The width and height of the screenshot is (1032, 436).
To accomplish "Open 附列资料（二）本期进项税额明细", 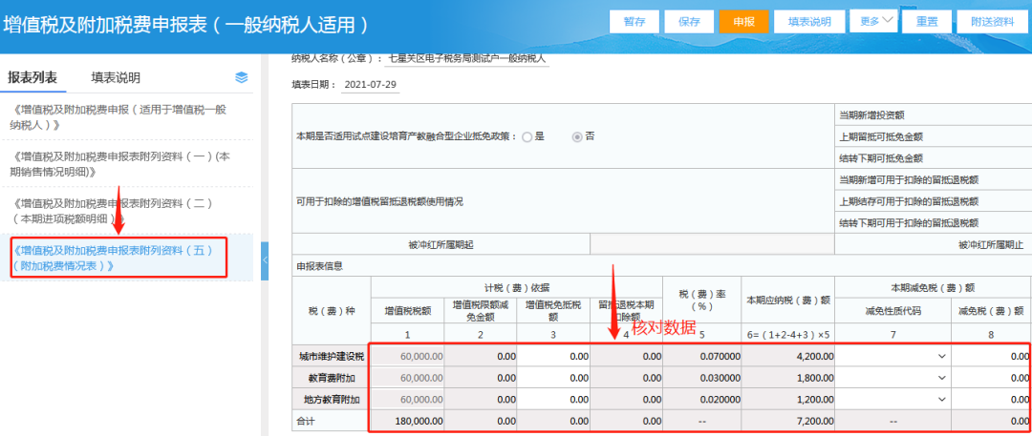I will [112, 211].
